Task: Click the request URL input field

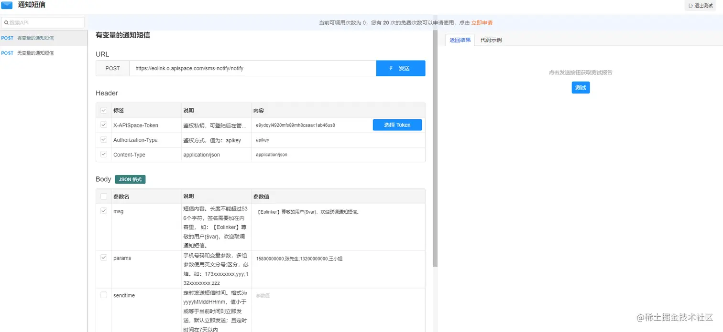Action: click(252, 68)
